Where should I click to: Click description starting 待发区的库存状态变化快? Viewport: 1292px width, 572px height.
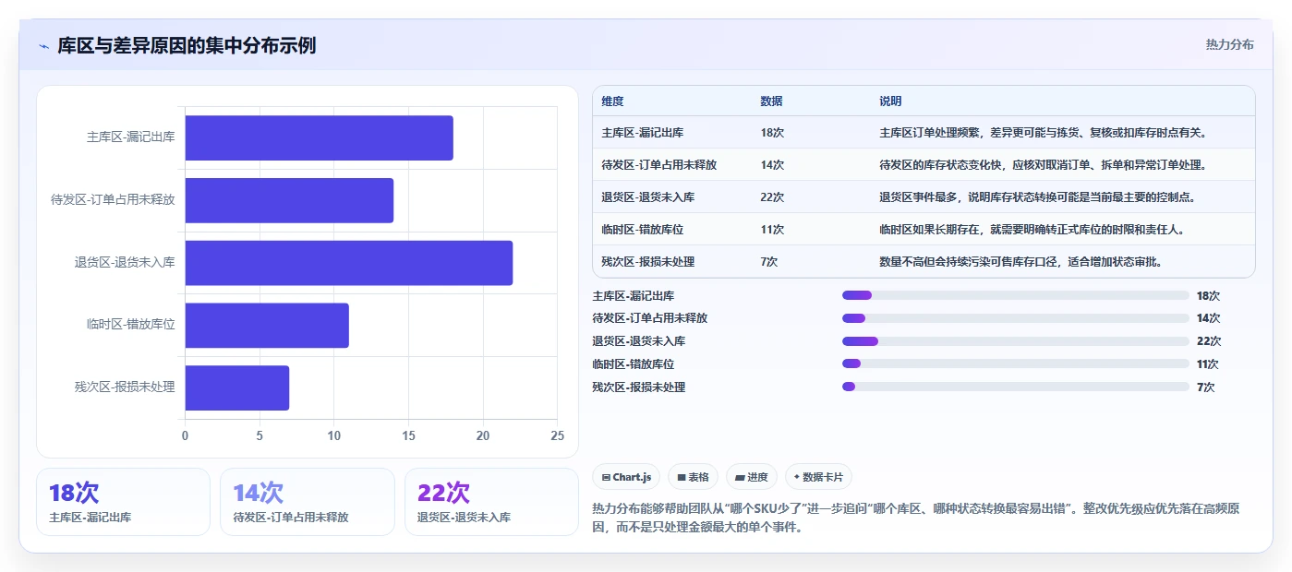pos(1044,165)
